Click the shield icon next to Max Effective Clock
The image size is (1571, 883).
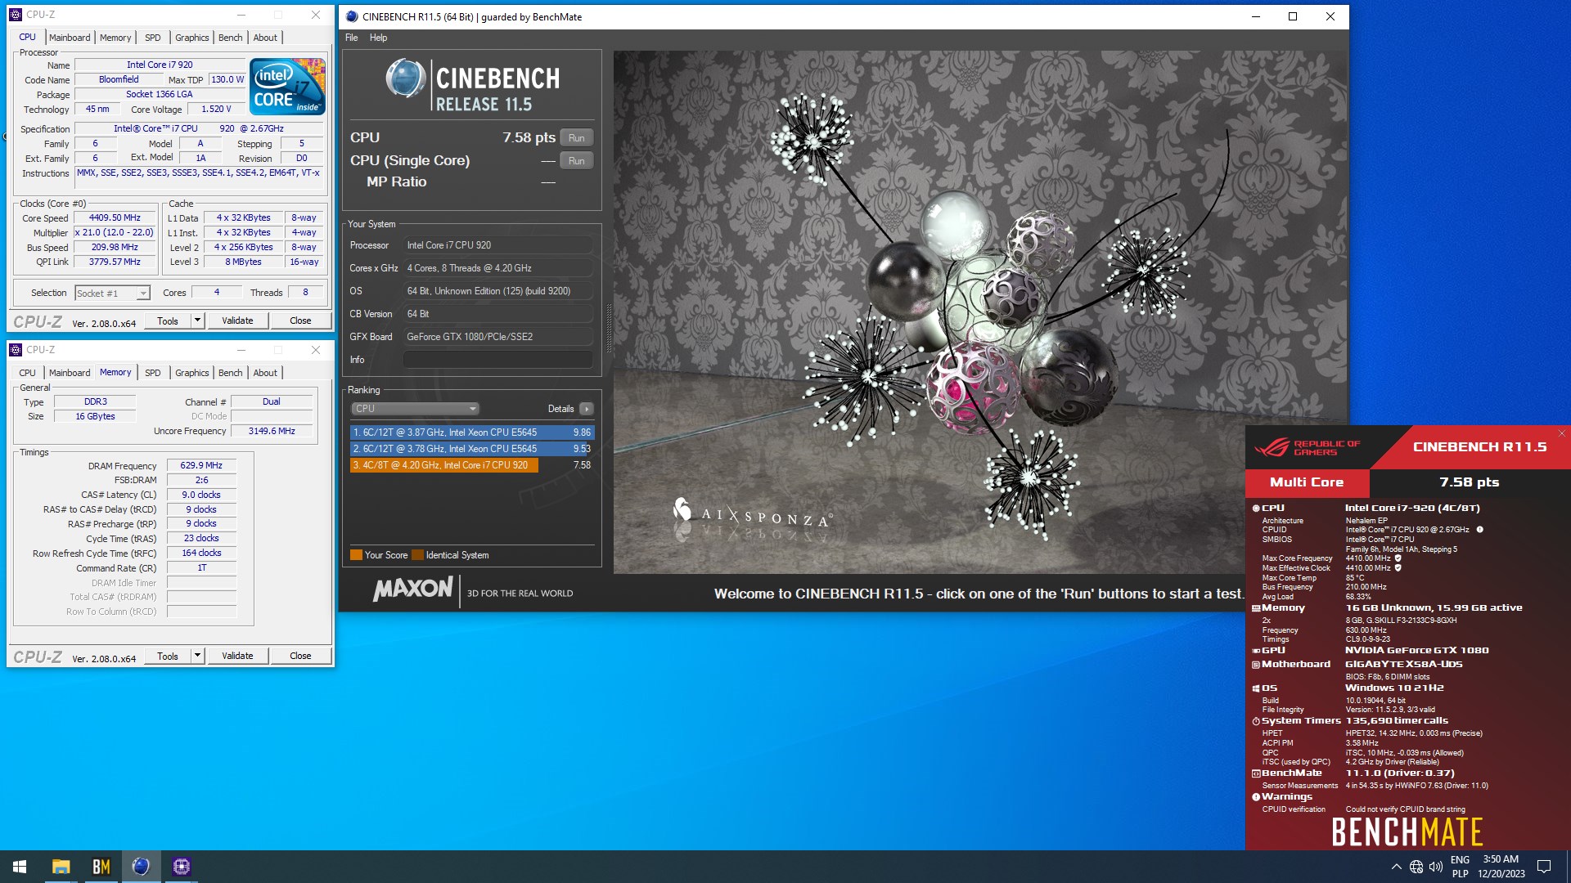click(1398, 568)
